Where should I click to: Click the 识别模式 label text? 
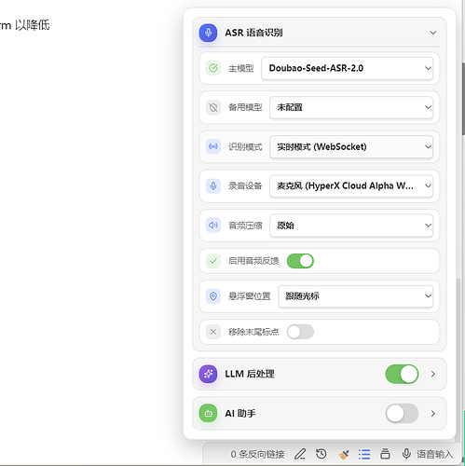click(x=245, y=147)
